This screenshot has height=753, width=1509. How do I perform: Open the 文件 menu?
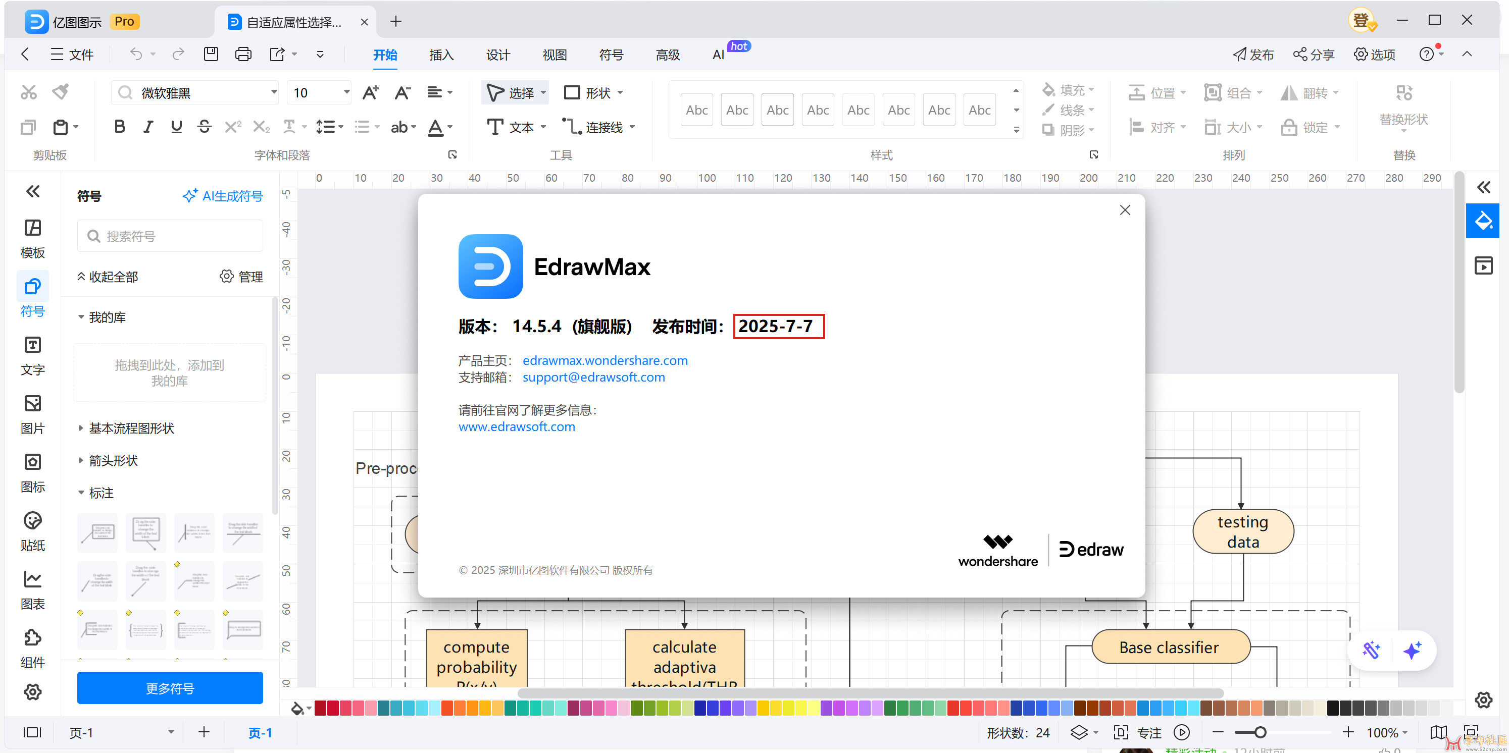tap(72, 55)
